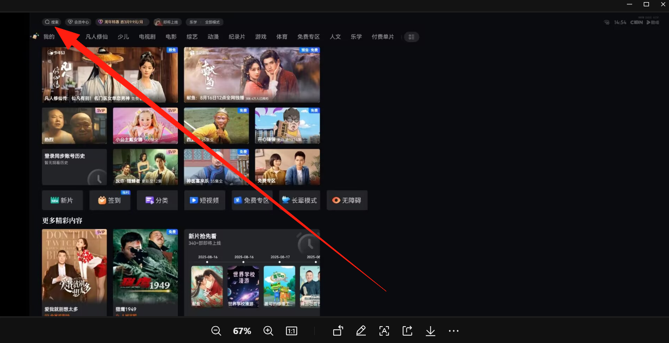This screenshot has width=669, height=343.
Task: Open the more options menu
Action: coord(454,331)
